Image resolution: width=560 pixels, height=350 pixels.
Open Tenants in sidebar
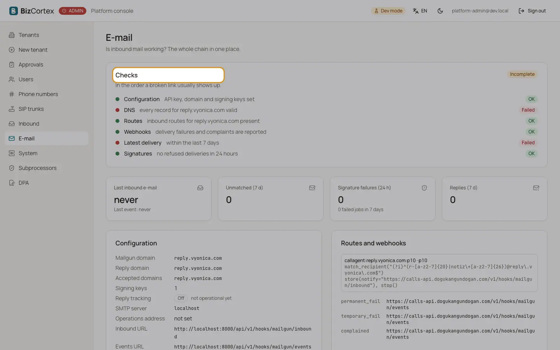[47, 35]
